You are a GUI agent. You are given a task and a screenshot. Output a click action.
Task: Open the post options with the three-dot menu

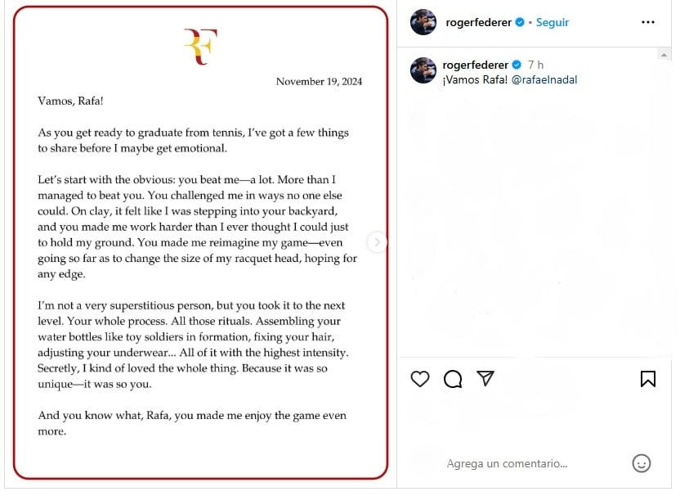(x=648, y=22)
